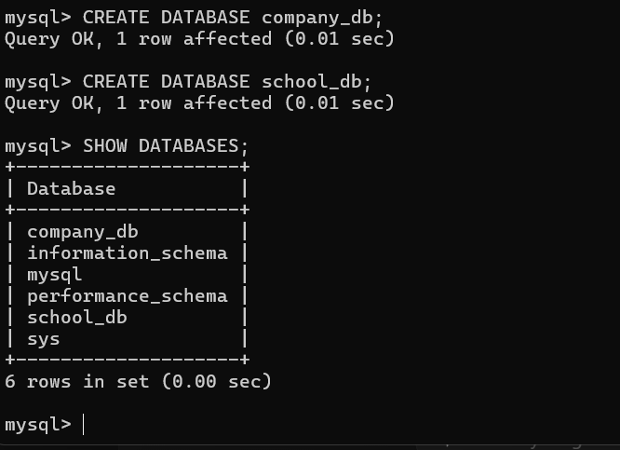Click the SHOW DATABASES; command text
This screenshot has width=620, height=450.
click(x=166, y=145)
